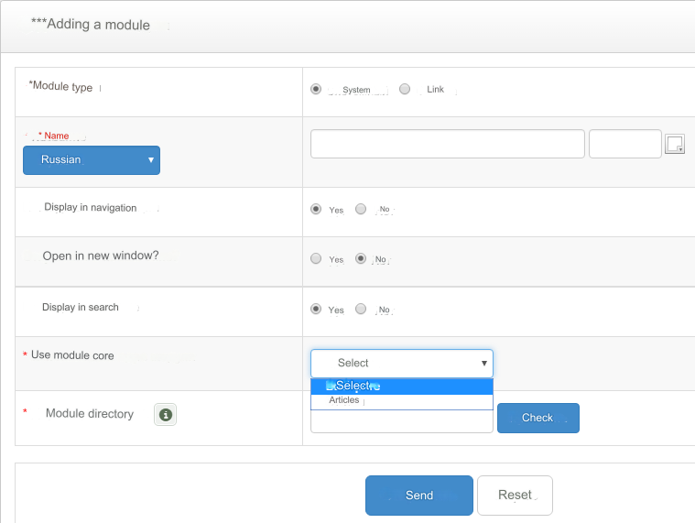Viewport: 695px width, 523px height.
Task: Click the info icon beside Module directory
Action: click(165, 415)
